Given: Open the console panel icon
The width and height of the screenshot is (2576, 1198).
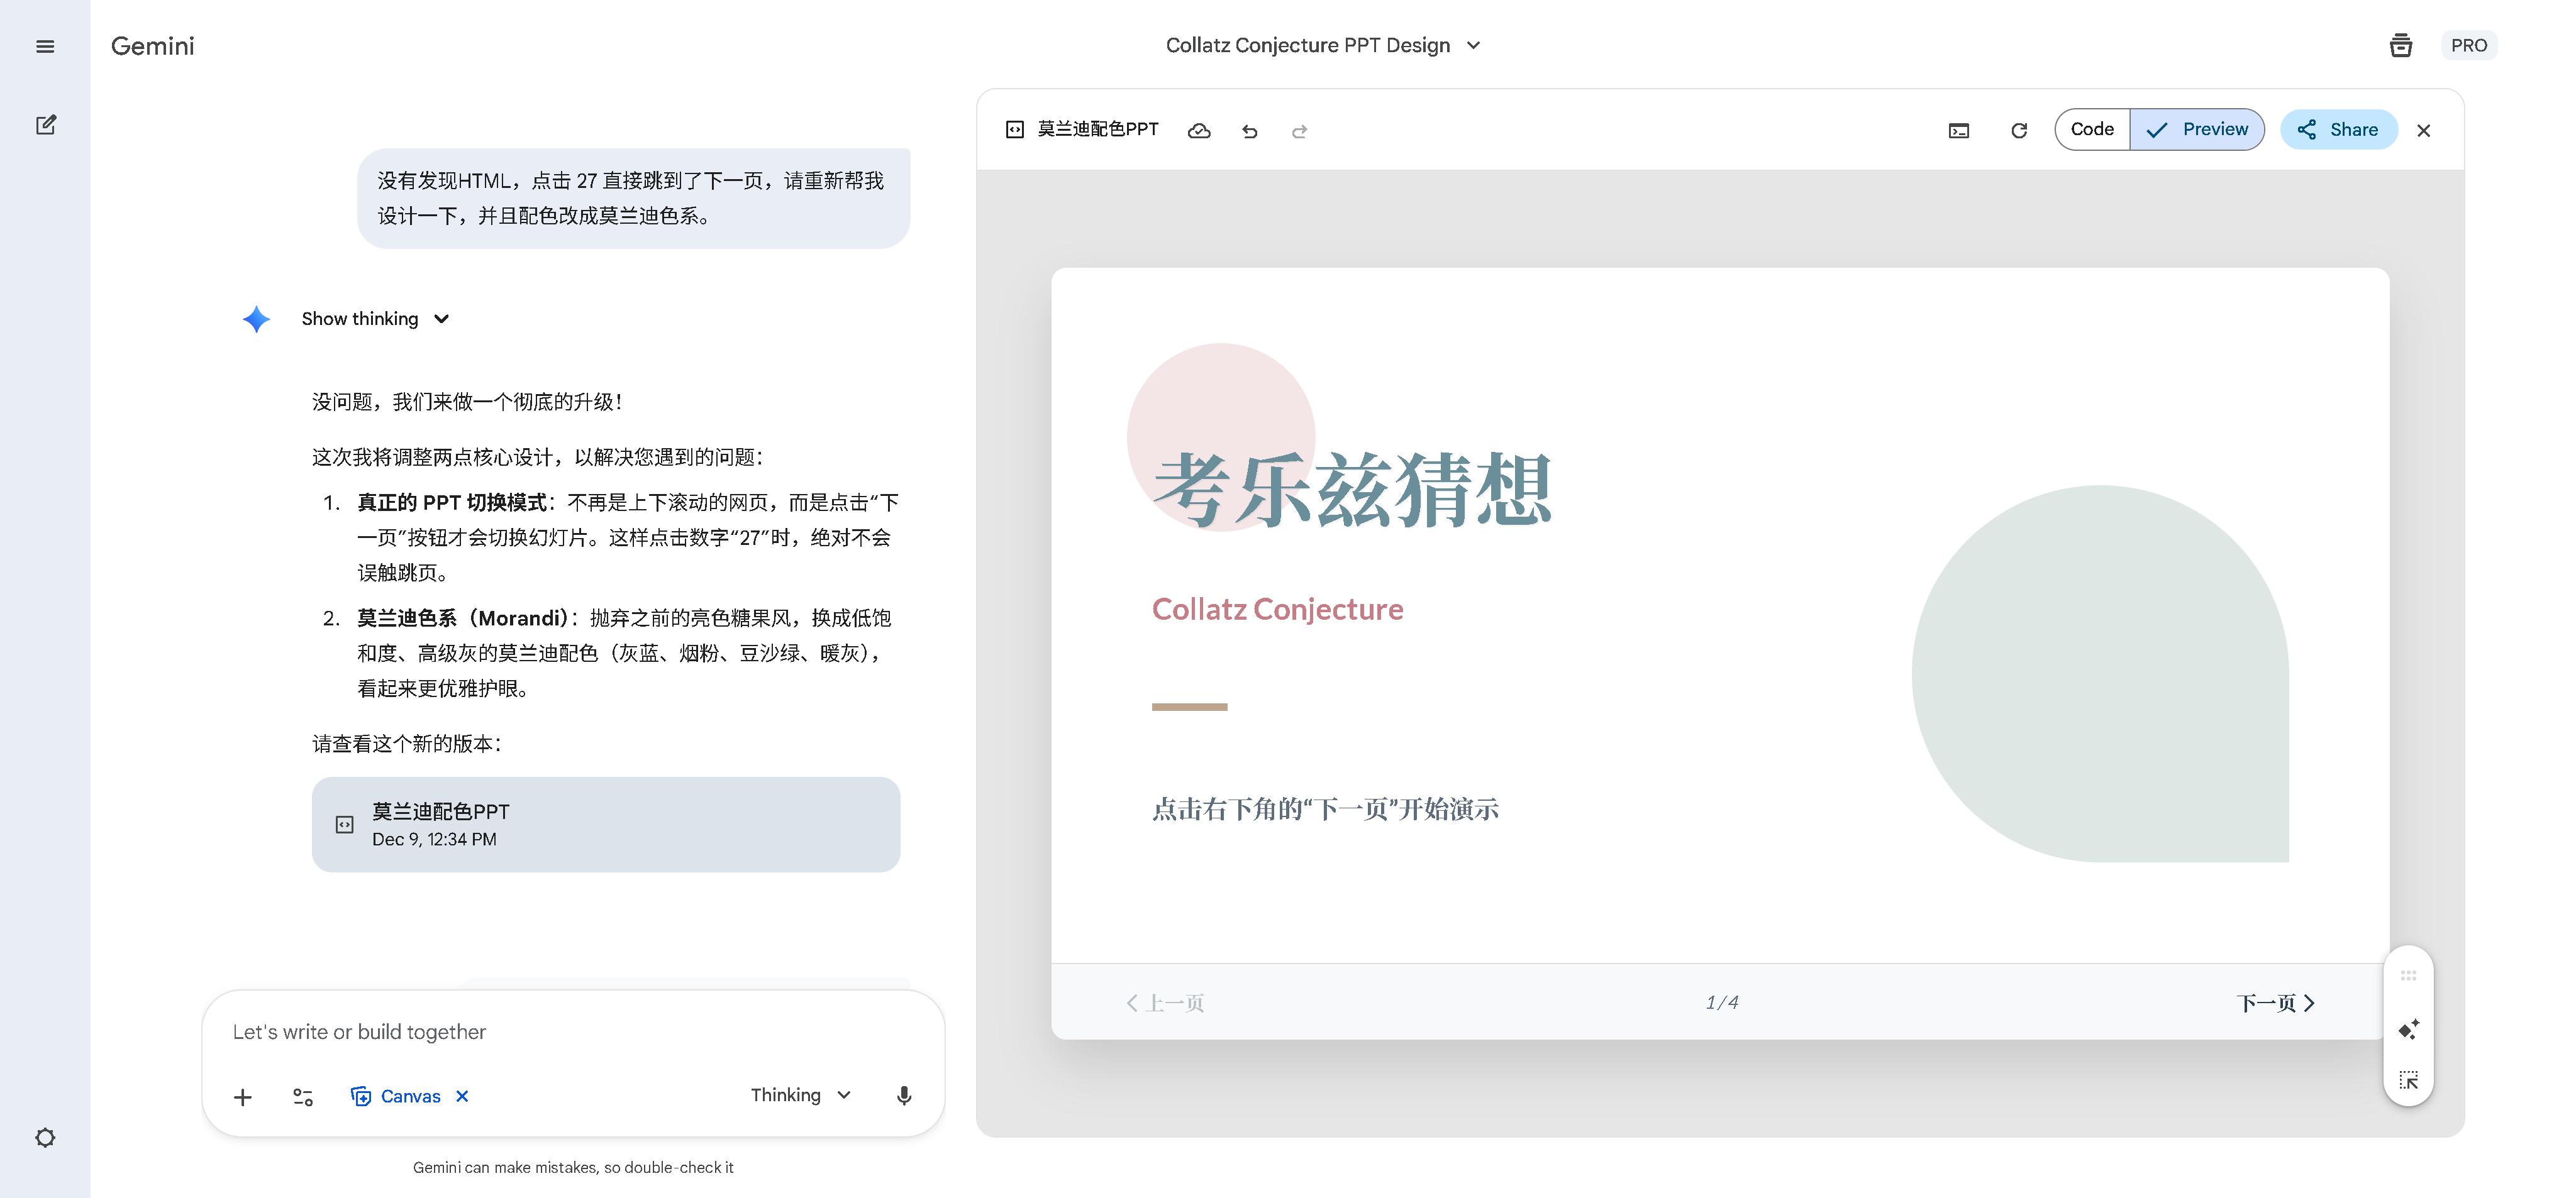Looking at the screenshot, I should 1958,130.
